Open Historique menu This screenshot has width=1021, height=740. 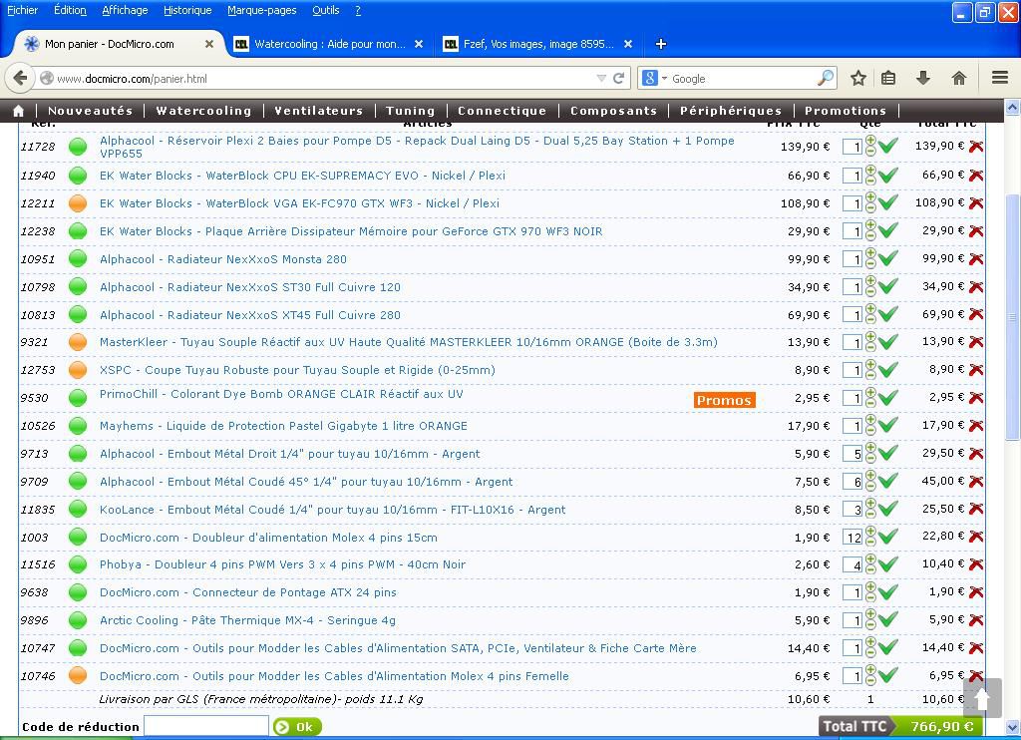pyautogui.click(x=187, y=10)
